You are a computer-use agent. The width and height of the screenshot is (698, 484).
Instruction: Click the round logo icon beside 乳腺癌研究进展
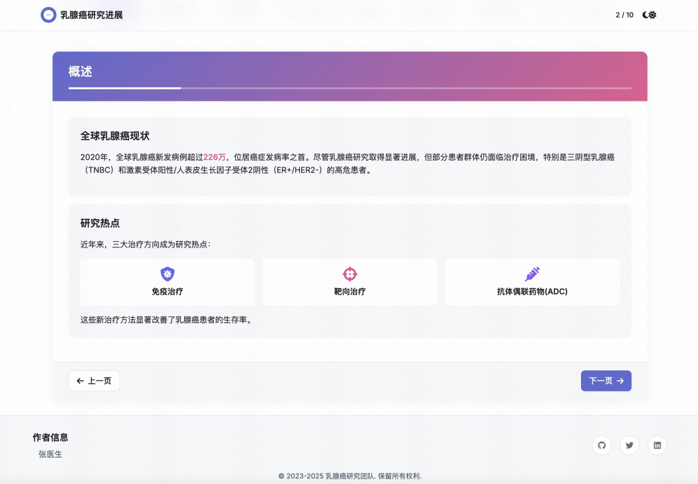48,15
